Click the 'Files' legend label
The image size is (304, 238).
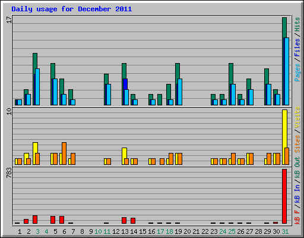click(x=297, y=48)
